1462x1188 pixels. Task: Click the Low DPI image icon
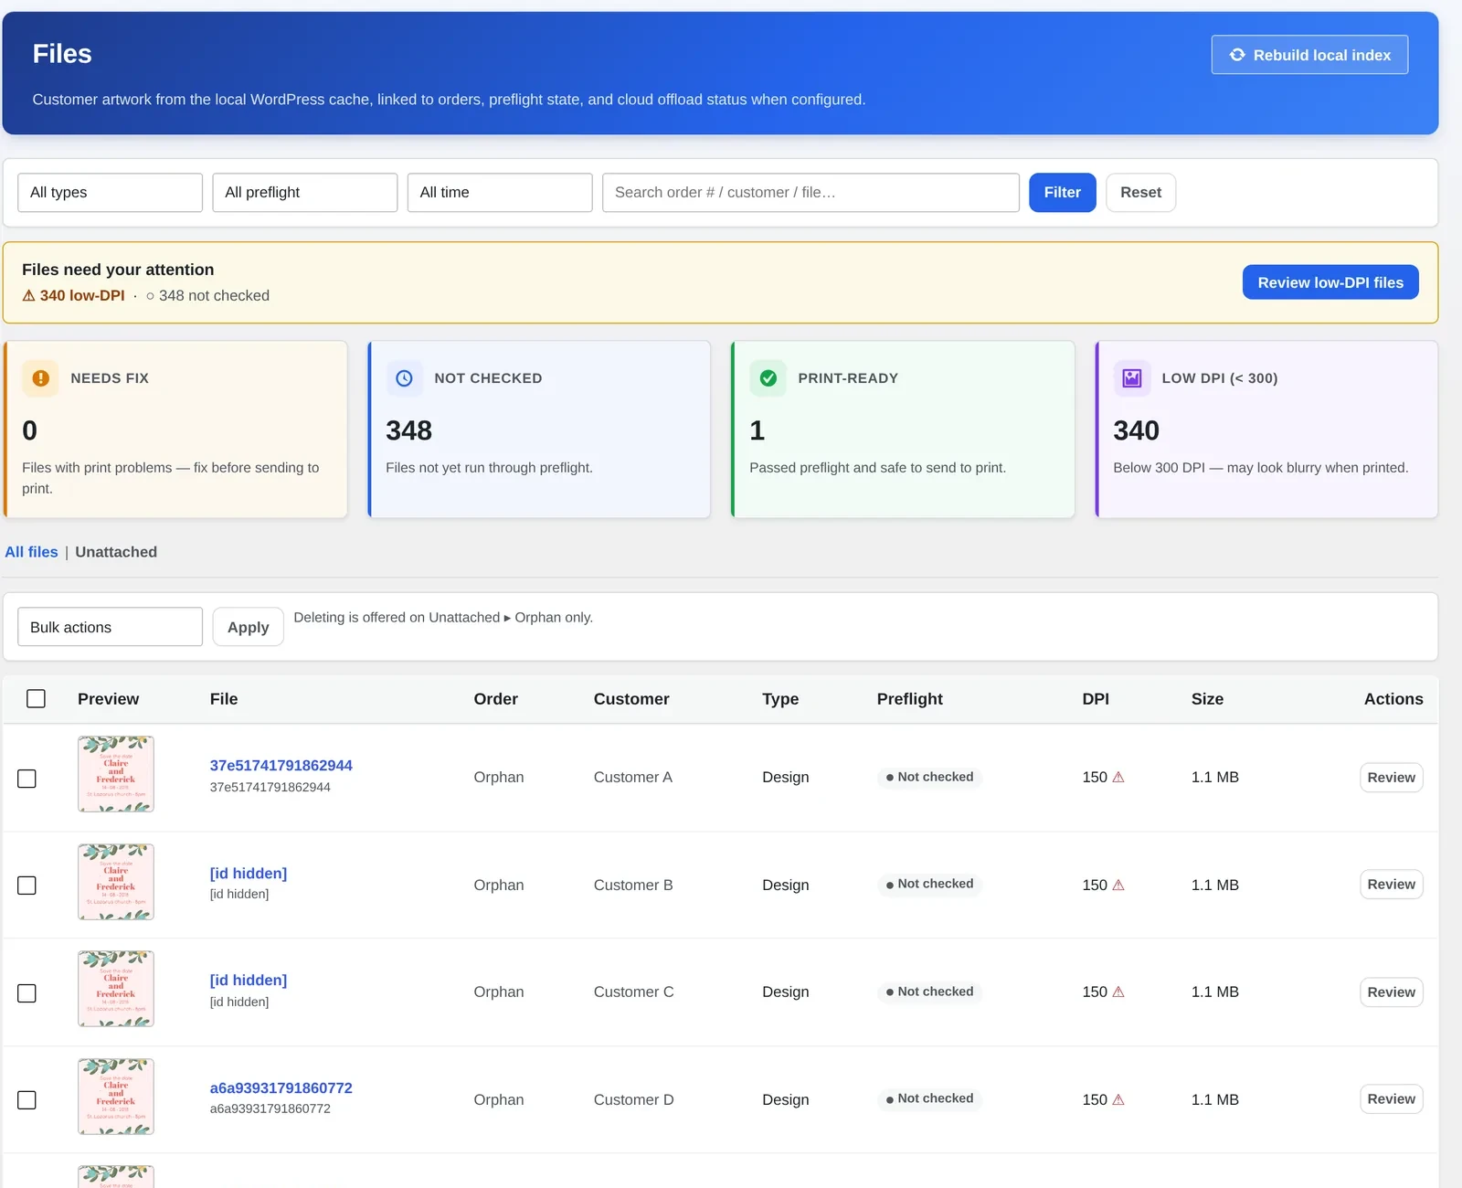pos(1131,378)
